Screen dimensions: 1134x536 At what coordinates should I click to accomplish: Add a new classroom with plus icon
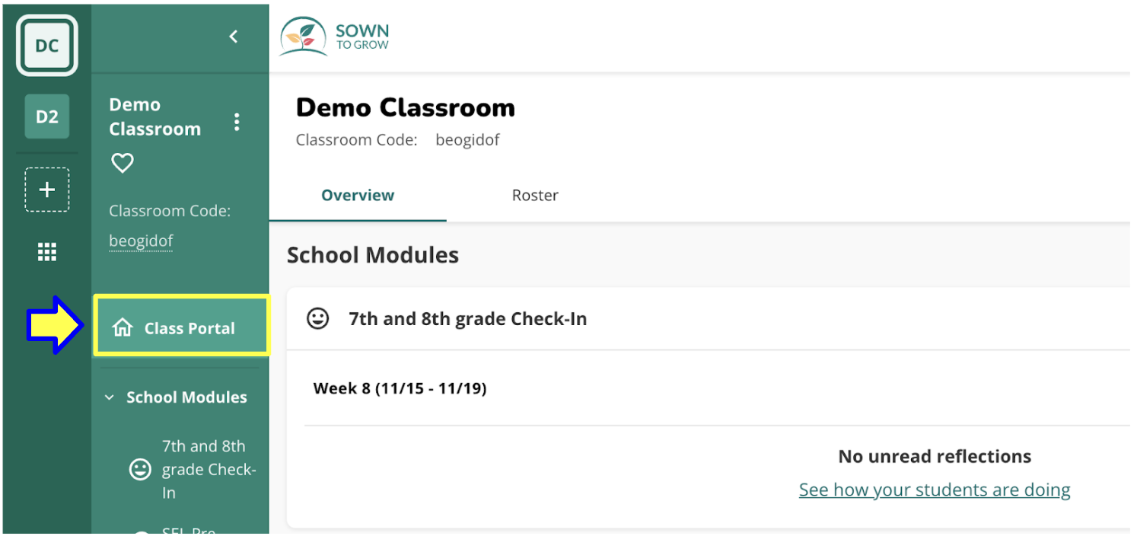point(46,190)
